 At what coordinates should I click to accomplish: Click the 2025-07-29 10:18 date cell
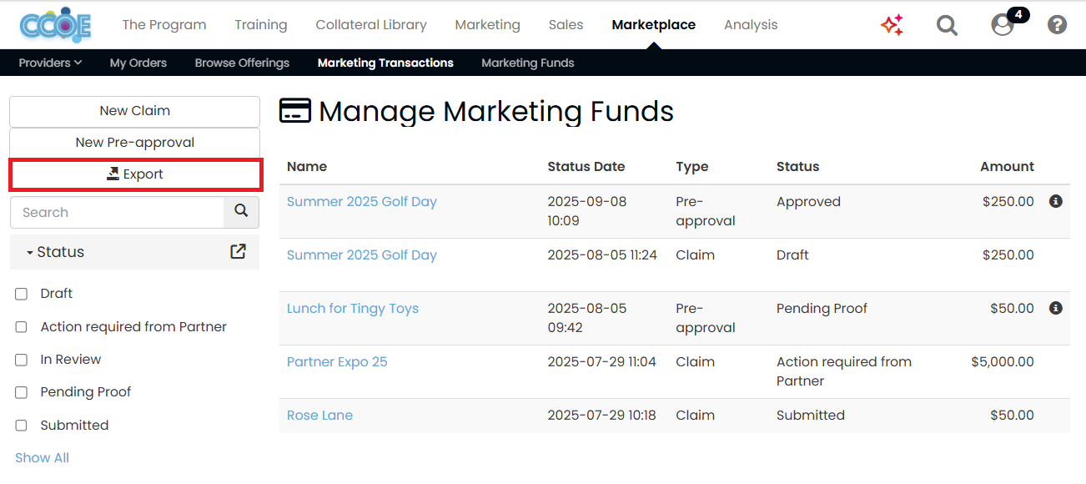click(x=601, y=415)
